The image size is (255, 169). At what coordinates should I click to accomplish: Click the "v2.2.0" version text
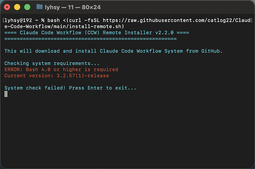(x=164, y=32)
